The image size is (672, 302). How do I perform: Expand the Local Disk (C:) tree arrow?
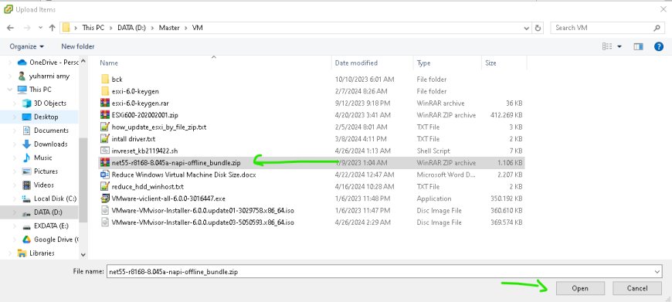point(15,199)
